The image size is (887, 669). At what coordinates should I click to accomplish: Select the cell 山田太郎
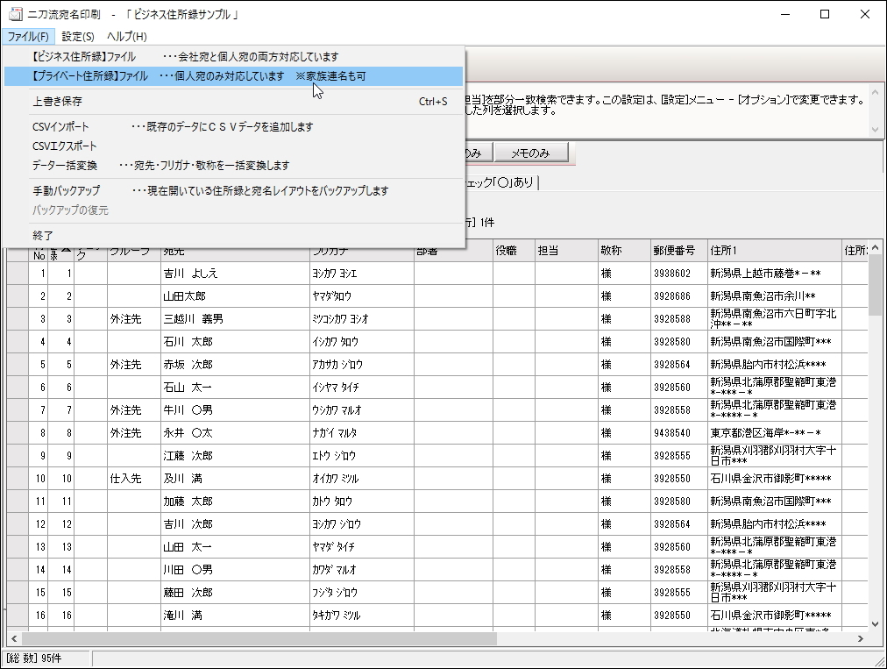[x=235, y=296]
